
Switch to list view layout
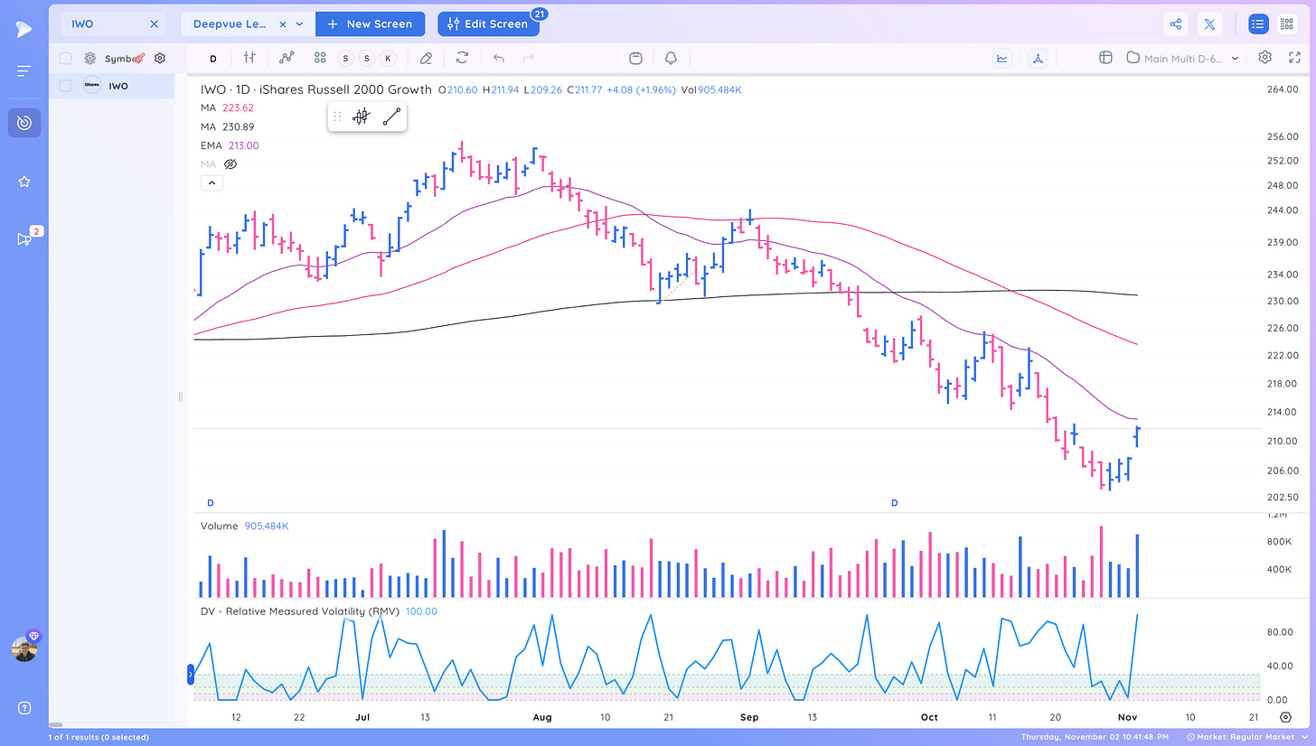click(1258, 24)
